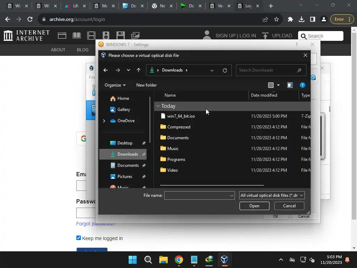Toggle Chrome side panel

pos(313,20)
